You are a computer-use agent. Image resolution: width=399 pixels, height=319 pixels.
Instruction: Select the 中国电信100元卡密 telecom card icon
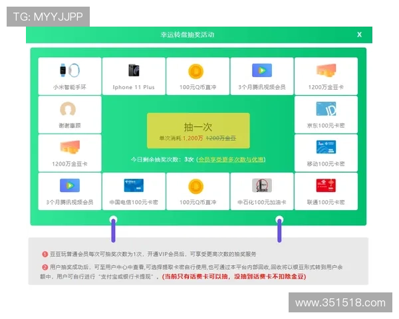click(x=134, y=185)
